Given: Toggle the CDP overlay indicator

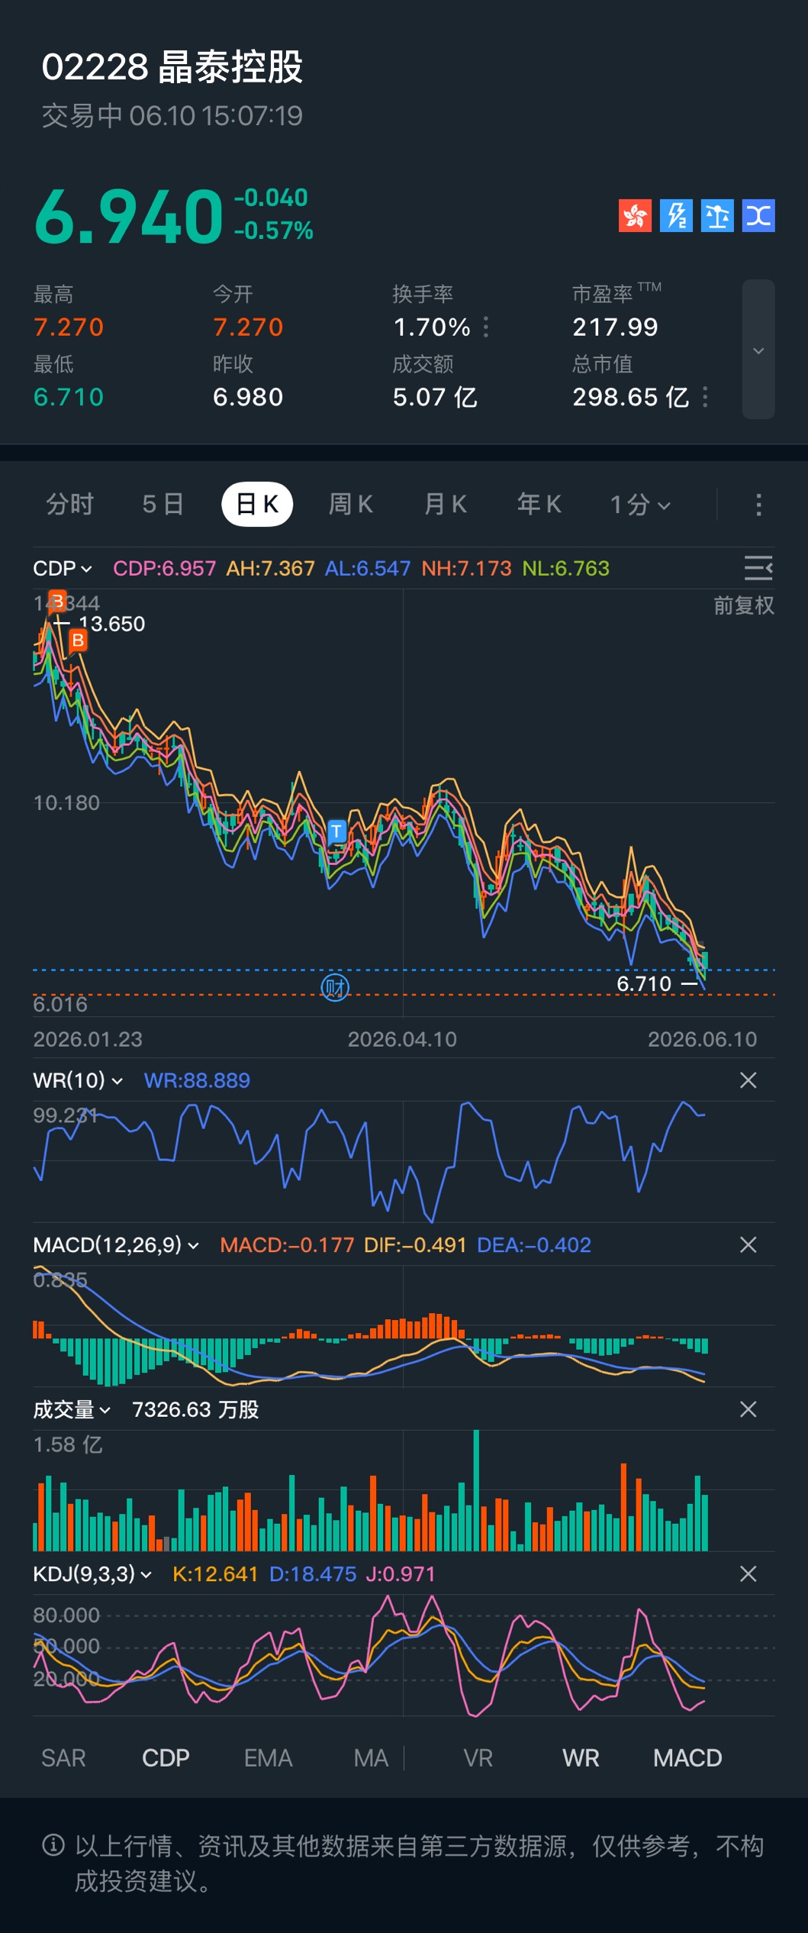Looking at the screenshot, I should point(166,1758).
